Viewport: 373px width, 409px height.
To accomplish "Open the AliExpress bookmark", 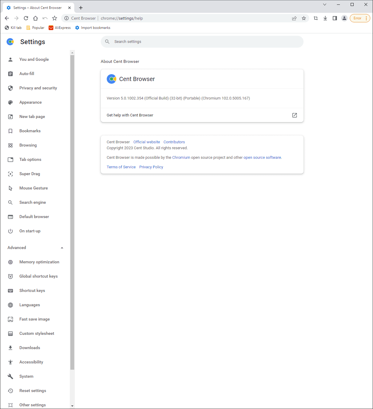I will coord(60,28).
